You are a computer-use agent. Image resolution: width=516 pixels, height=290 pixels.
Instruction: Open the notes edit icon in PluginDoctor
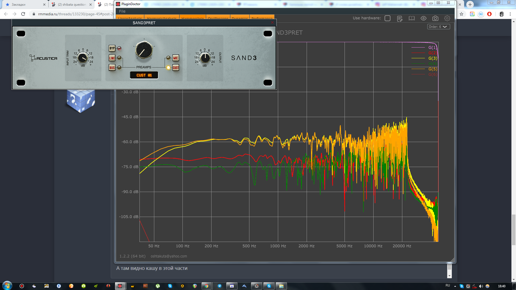tap(400, 18)
